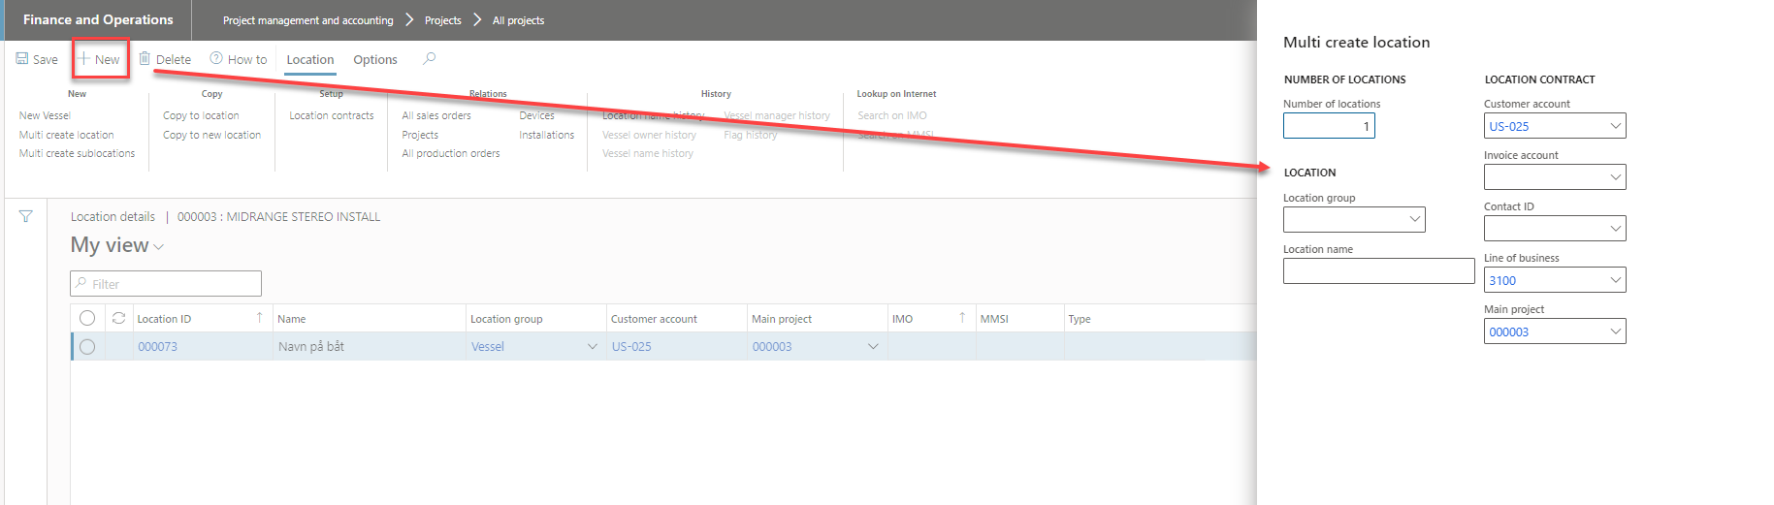This screenshot has height=505, width=1774.
Task: Click Copy to new location
Action: pos(212,135)
